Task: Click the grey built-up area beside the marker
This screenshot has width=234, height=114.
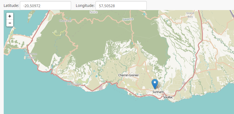Action: (159, 86)
